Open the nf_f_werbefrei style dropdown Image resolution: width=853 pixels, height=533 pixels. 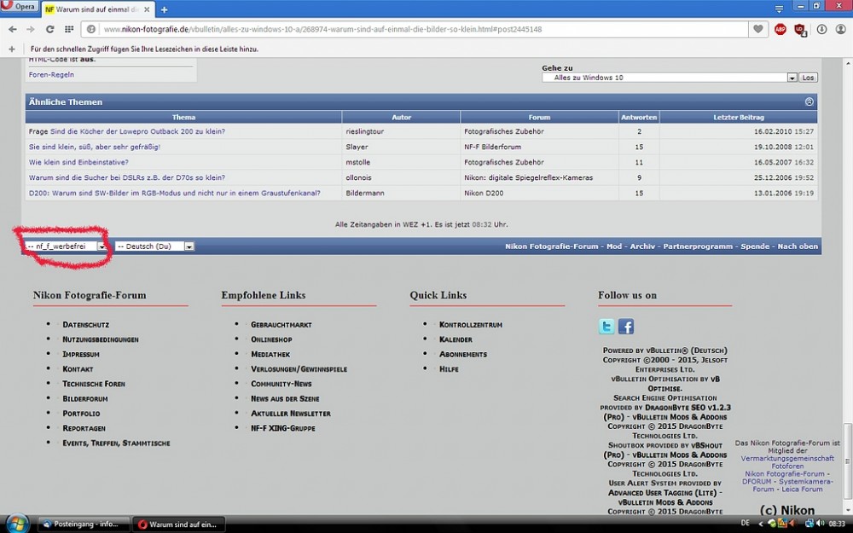click(x=66, y=246)
